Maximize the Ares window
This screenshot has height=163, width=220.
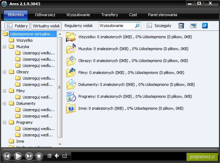tap(199, 3)
